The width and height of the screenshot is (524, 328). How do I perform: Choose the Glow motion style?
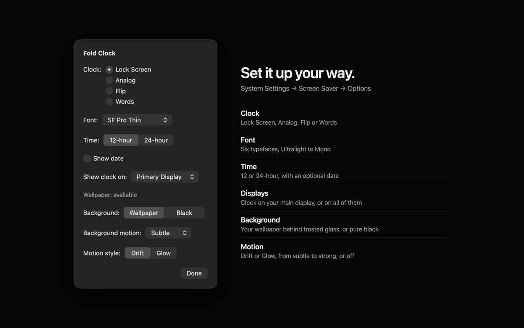tap(164, 253)
